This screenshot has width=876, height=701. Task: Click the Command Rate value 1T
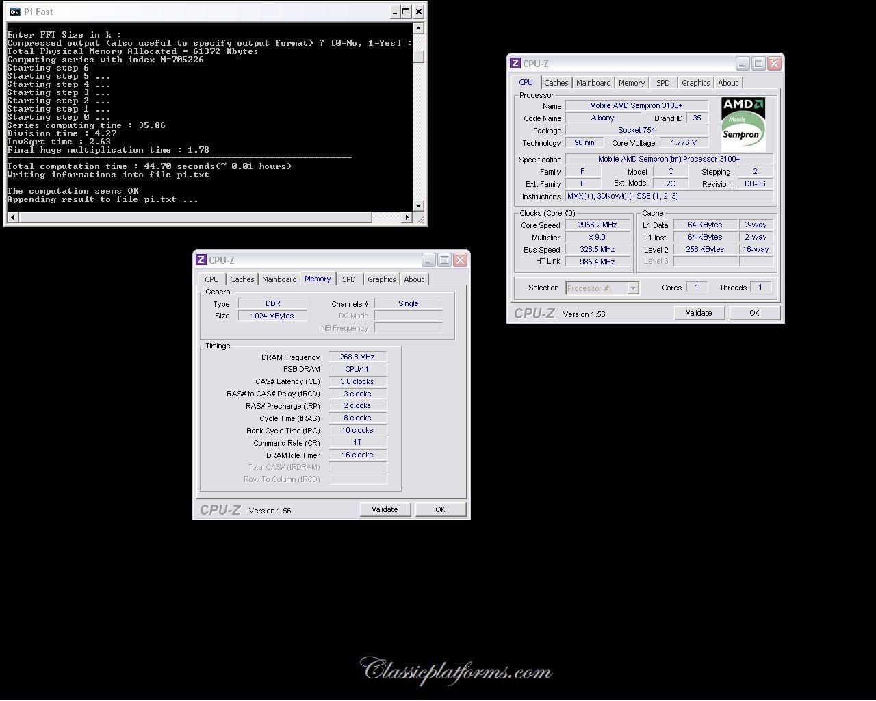pos(357,442)
